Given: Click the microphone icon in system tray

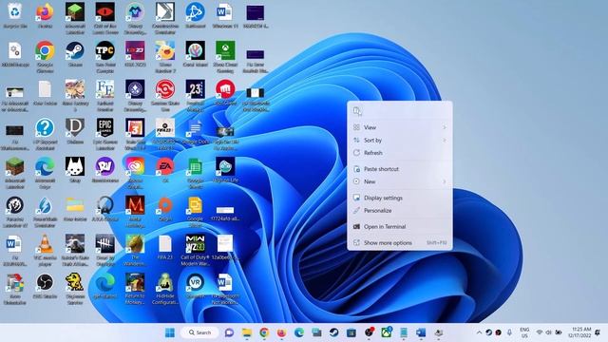Looking at the screenshot, I should coord(509,332).
